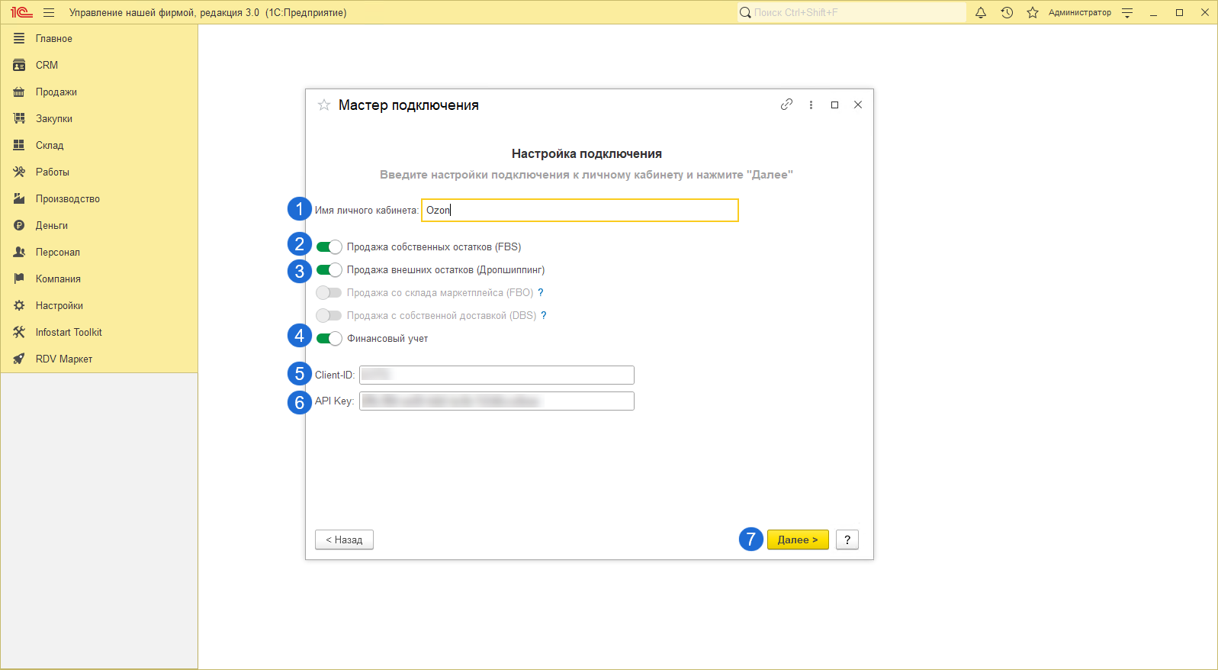This screenshot has width=1218, height=670.
Task: Click the Далее > button
Action: [798, 540]
